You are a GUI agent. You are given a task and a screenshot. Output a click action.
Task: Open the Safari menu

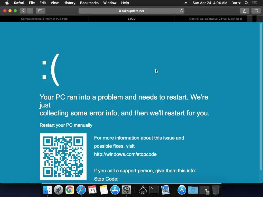click(19, 3)
